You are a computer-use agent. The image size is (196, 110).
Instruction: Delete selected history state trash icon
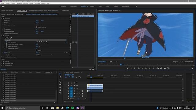click(x=55, y=103)
